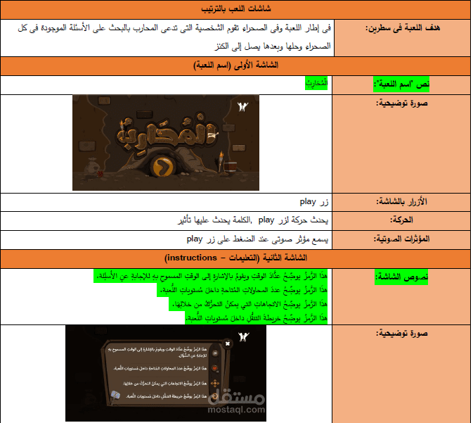Click the highlighted line about 'عدّادَ الوقتِ'
Viewport: 473px width, 423px height.
point(211,276)
